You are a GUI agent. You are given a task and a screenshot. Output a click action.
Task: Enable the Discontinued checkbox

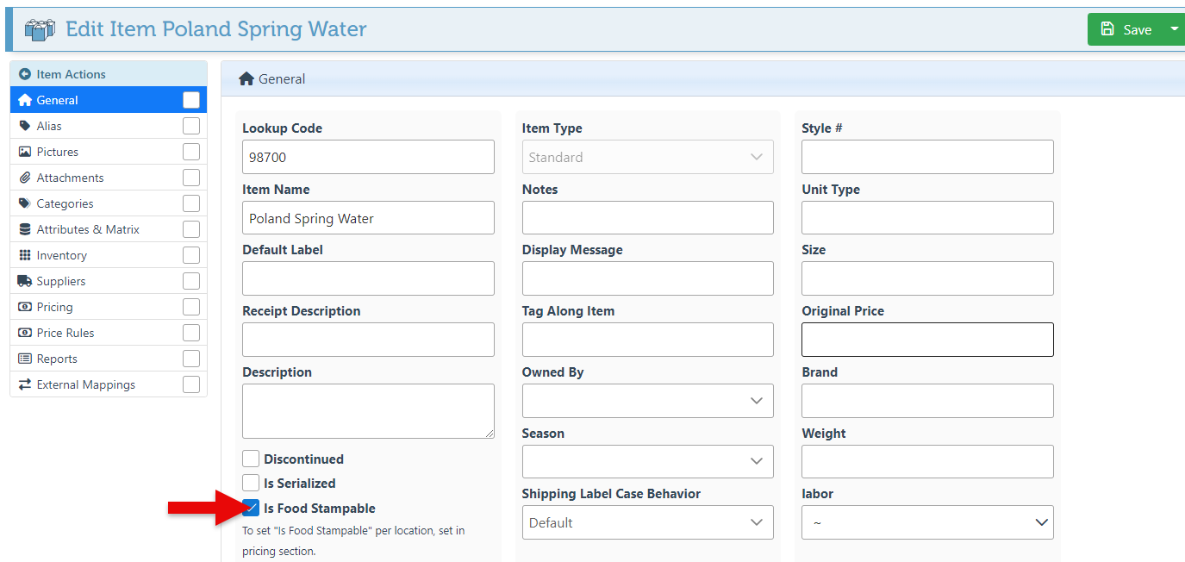[251, 459]
